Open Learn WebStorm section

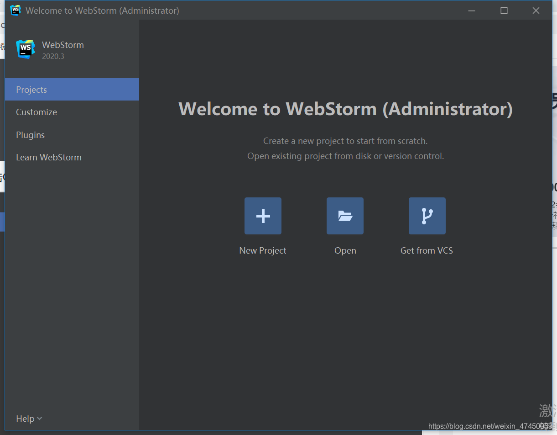pos(72,157)
